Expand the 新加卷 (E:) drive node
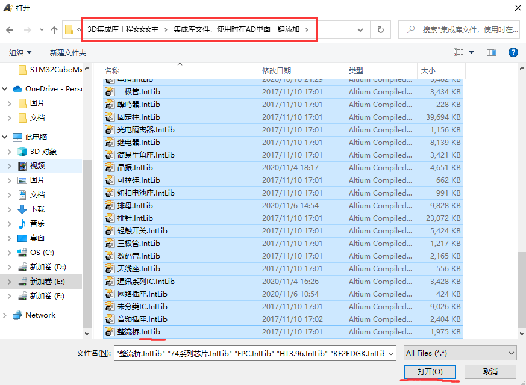The image size is (526, 385). [10, 282]
